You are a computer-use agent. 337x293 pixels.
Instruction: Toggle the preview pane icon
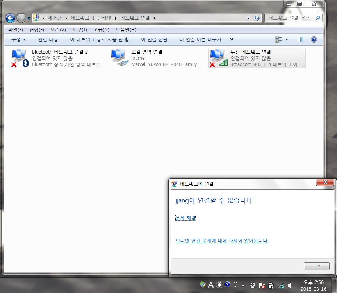[300, 39]
